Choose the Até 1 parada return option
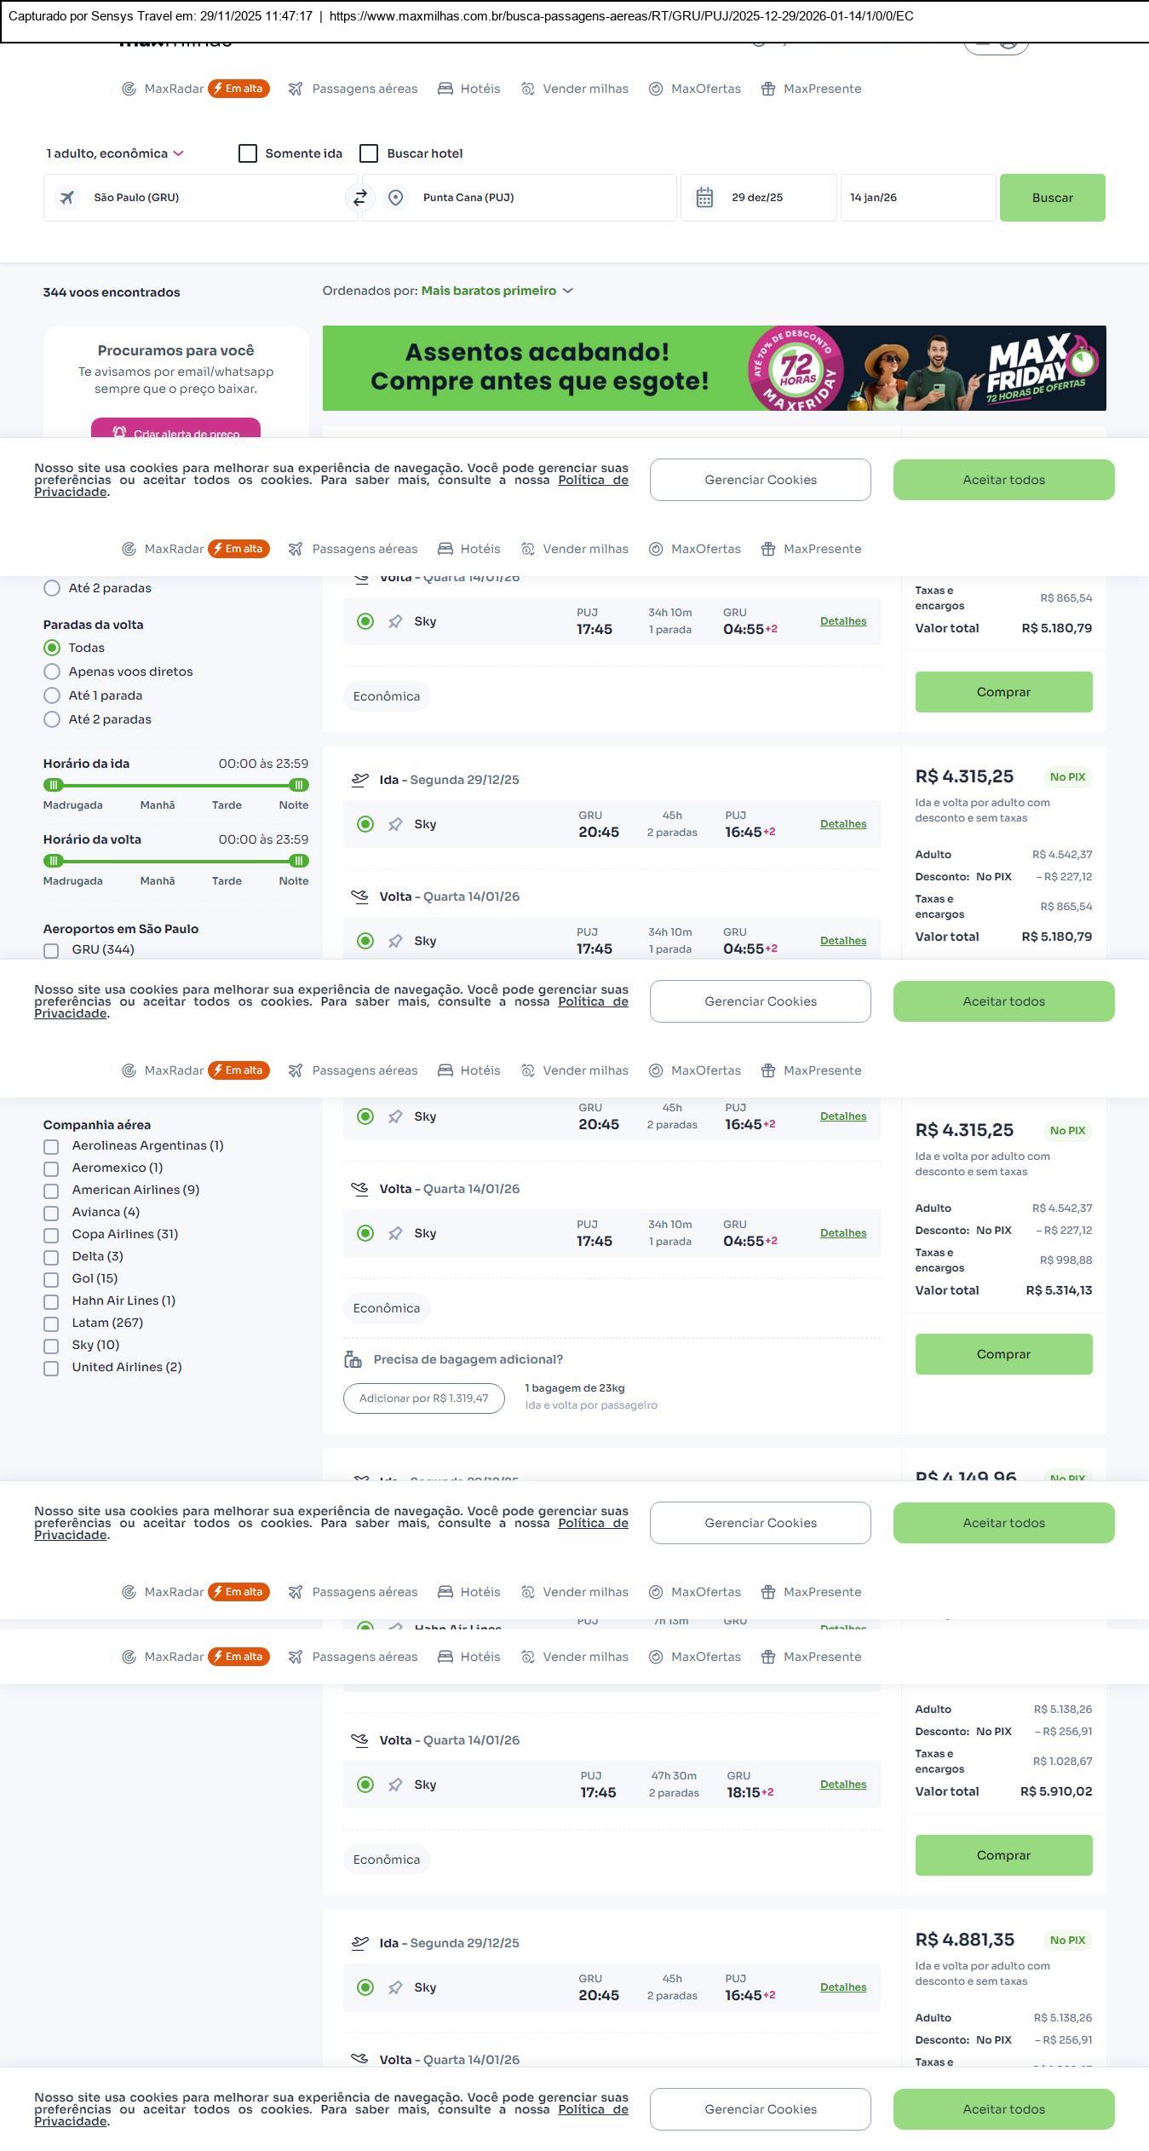 coord(52,695)
